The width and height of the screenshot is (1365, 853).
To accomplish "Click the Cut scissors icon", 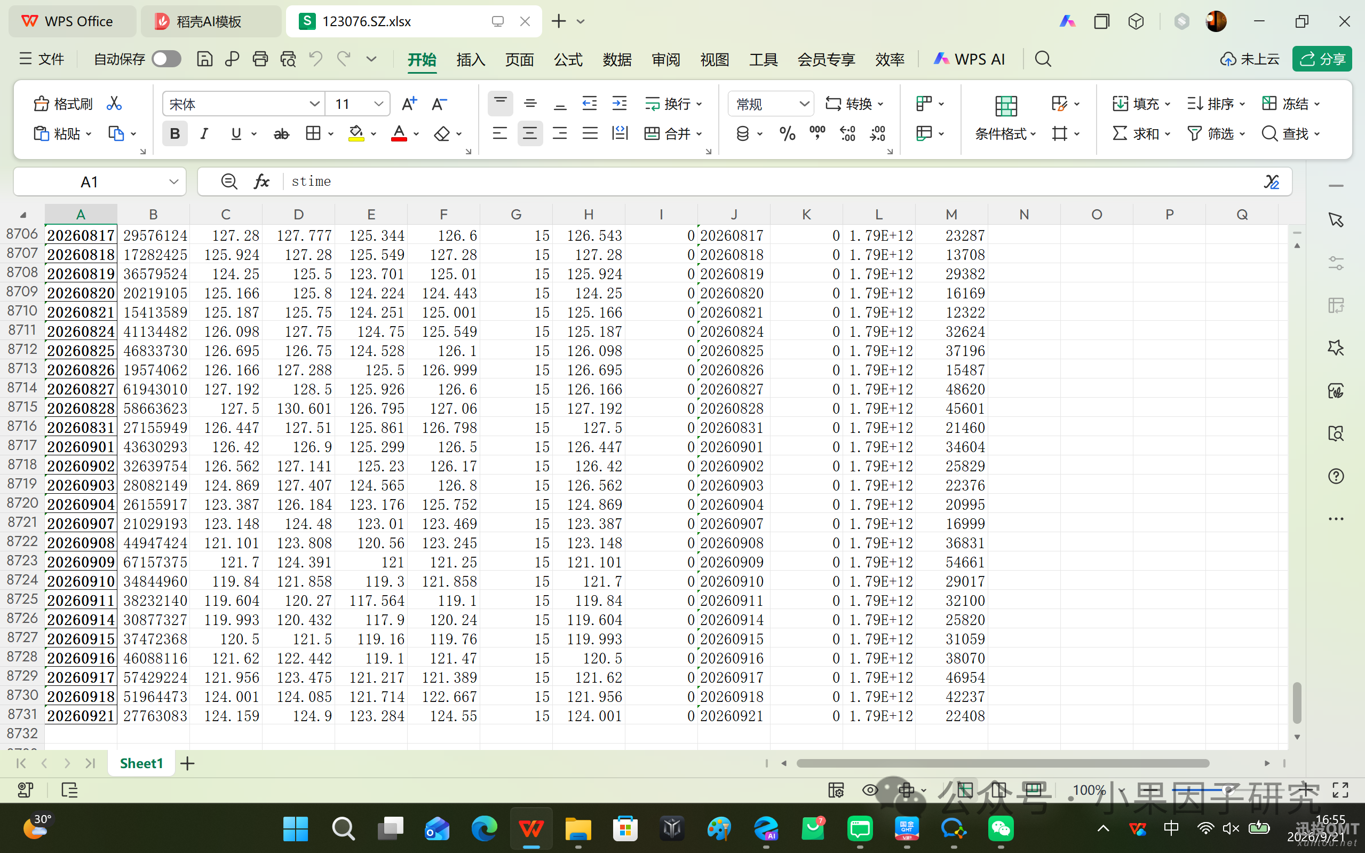I will [114, 103].
